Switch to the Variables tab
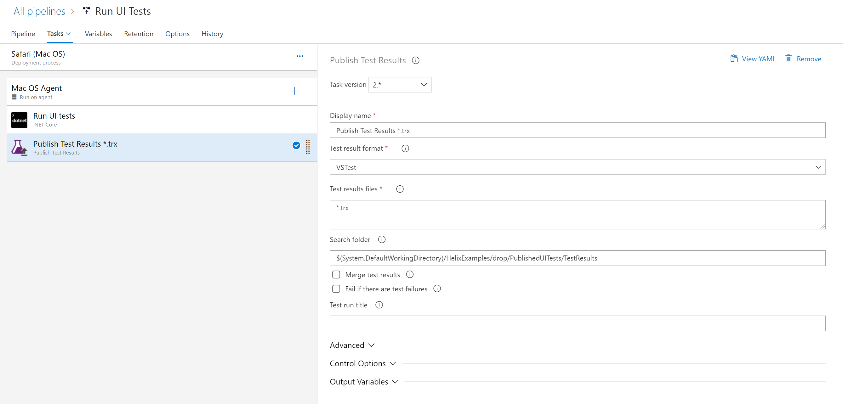This screenshot has height=404, width=843. point(98,34)
